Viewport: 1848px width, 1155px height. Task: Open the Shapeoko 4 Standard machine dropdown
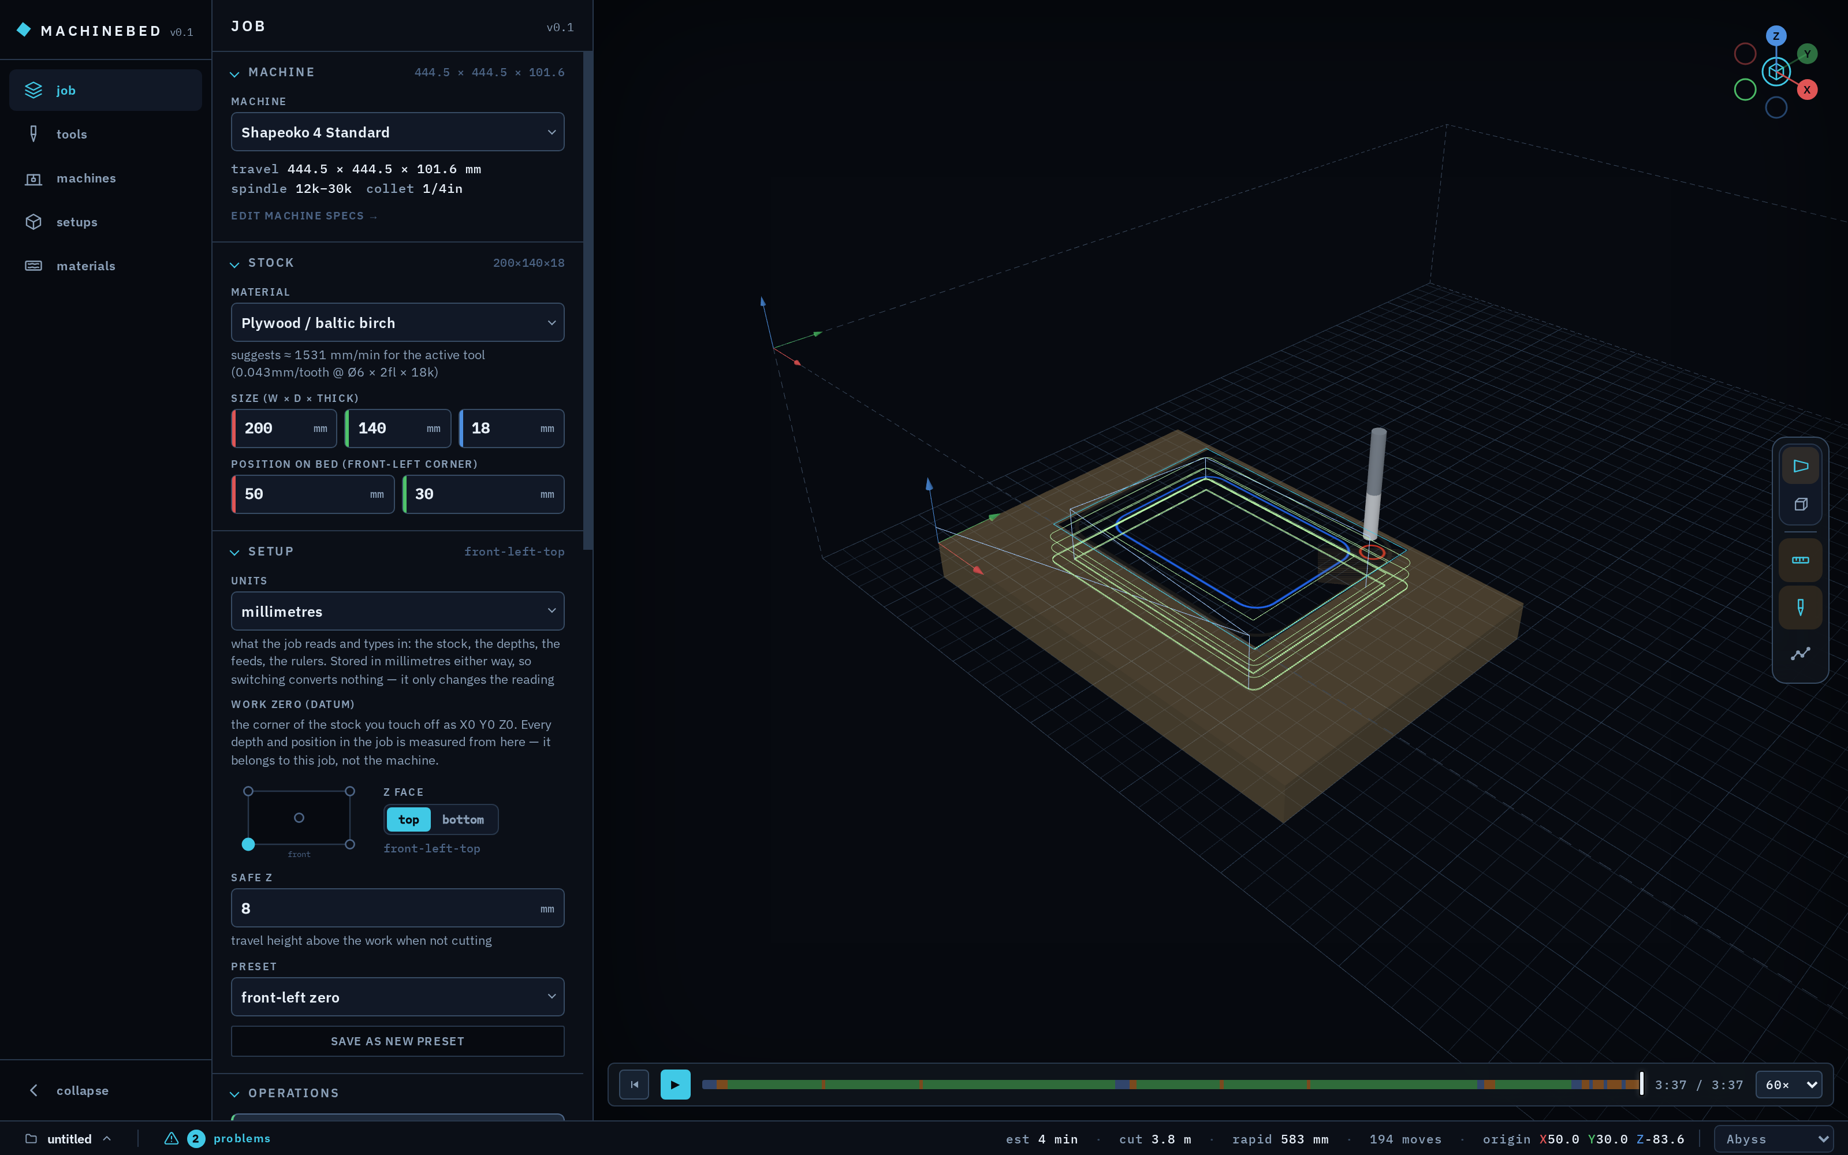point(398,132)
